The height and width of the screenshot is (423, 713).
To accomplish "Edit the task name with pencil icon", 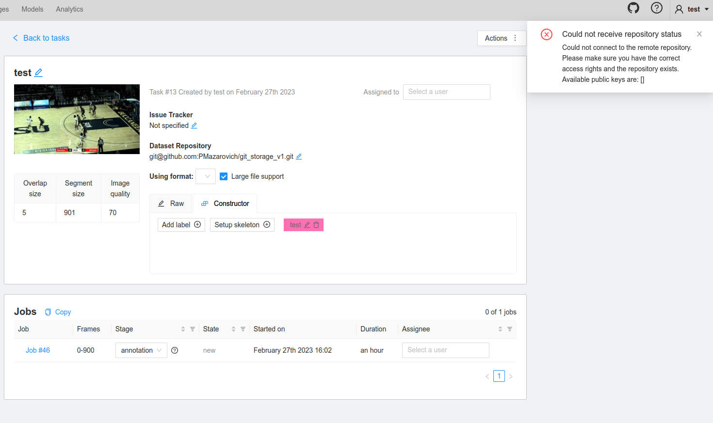I will [x=39, y=73].
